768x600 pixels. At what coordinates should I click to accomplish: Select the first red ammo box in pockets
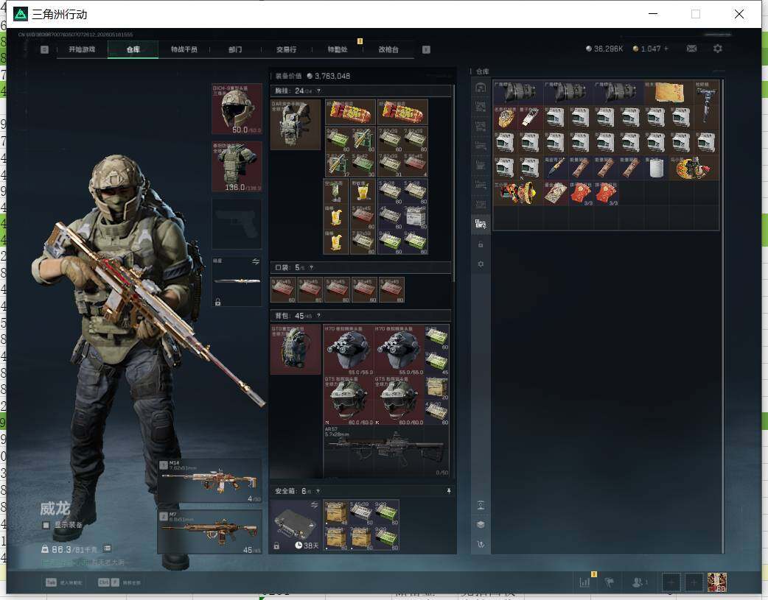[x=283, y=290]
